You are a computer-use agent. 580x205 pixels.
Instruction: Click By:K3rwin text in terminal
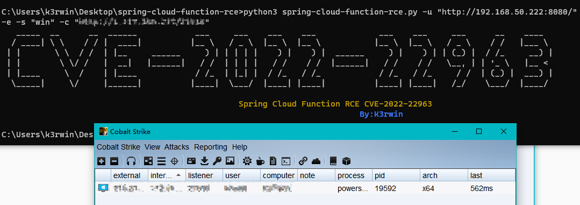tap(381, 115)
